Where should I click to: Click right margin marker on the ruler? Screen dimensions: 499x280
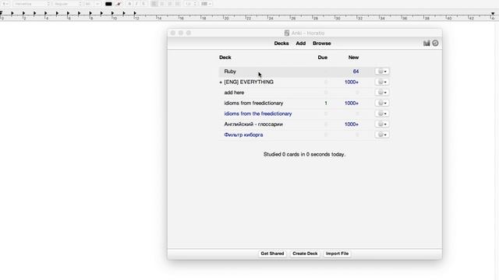click(x=493, y=13)
